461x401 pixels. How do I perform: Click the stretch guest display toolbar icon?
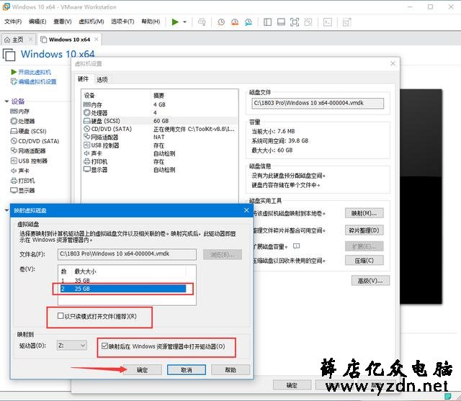tap(347, 22)
